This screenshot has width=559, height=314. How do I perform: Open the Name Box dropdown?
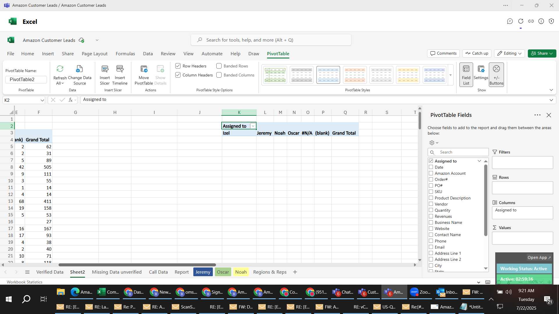[42, 100]
